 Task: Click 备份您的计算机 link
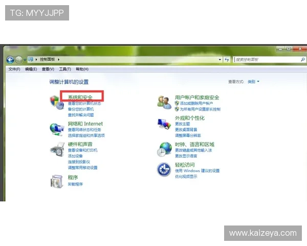click(81, 109)
